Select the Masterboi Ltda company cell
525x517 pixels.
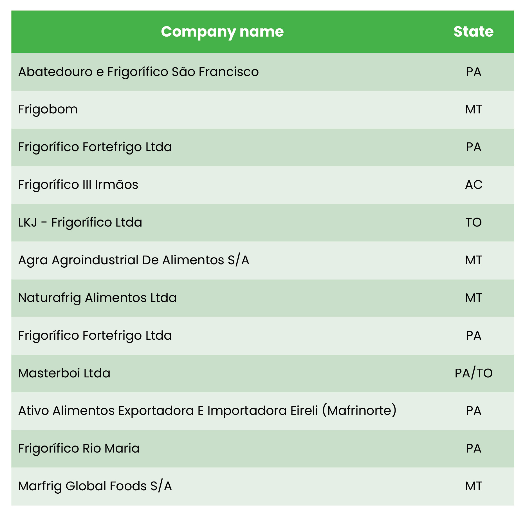64,373
